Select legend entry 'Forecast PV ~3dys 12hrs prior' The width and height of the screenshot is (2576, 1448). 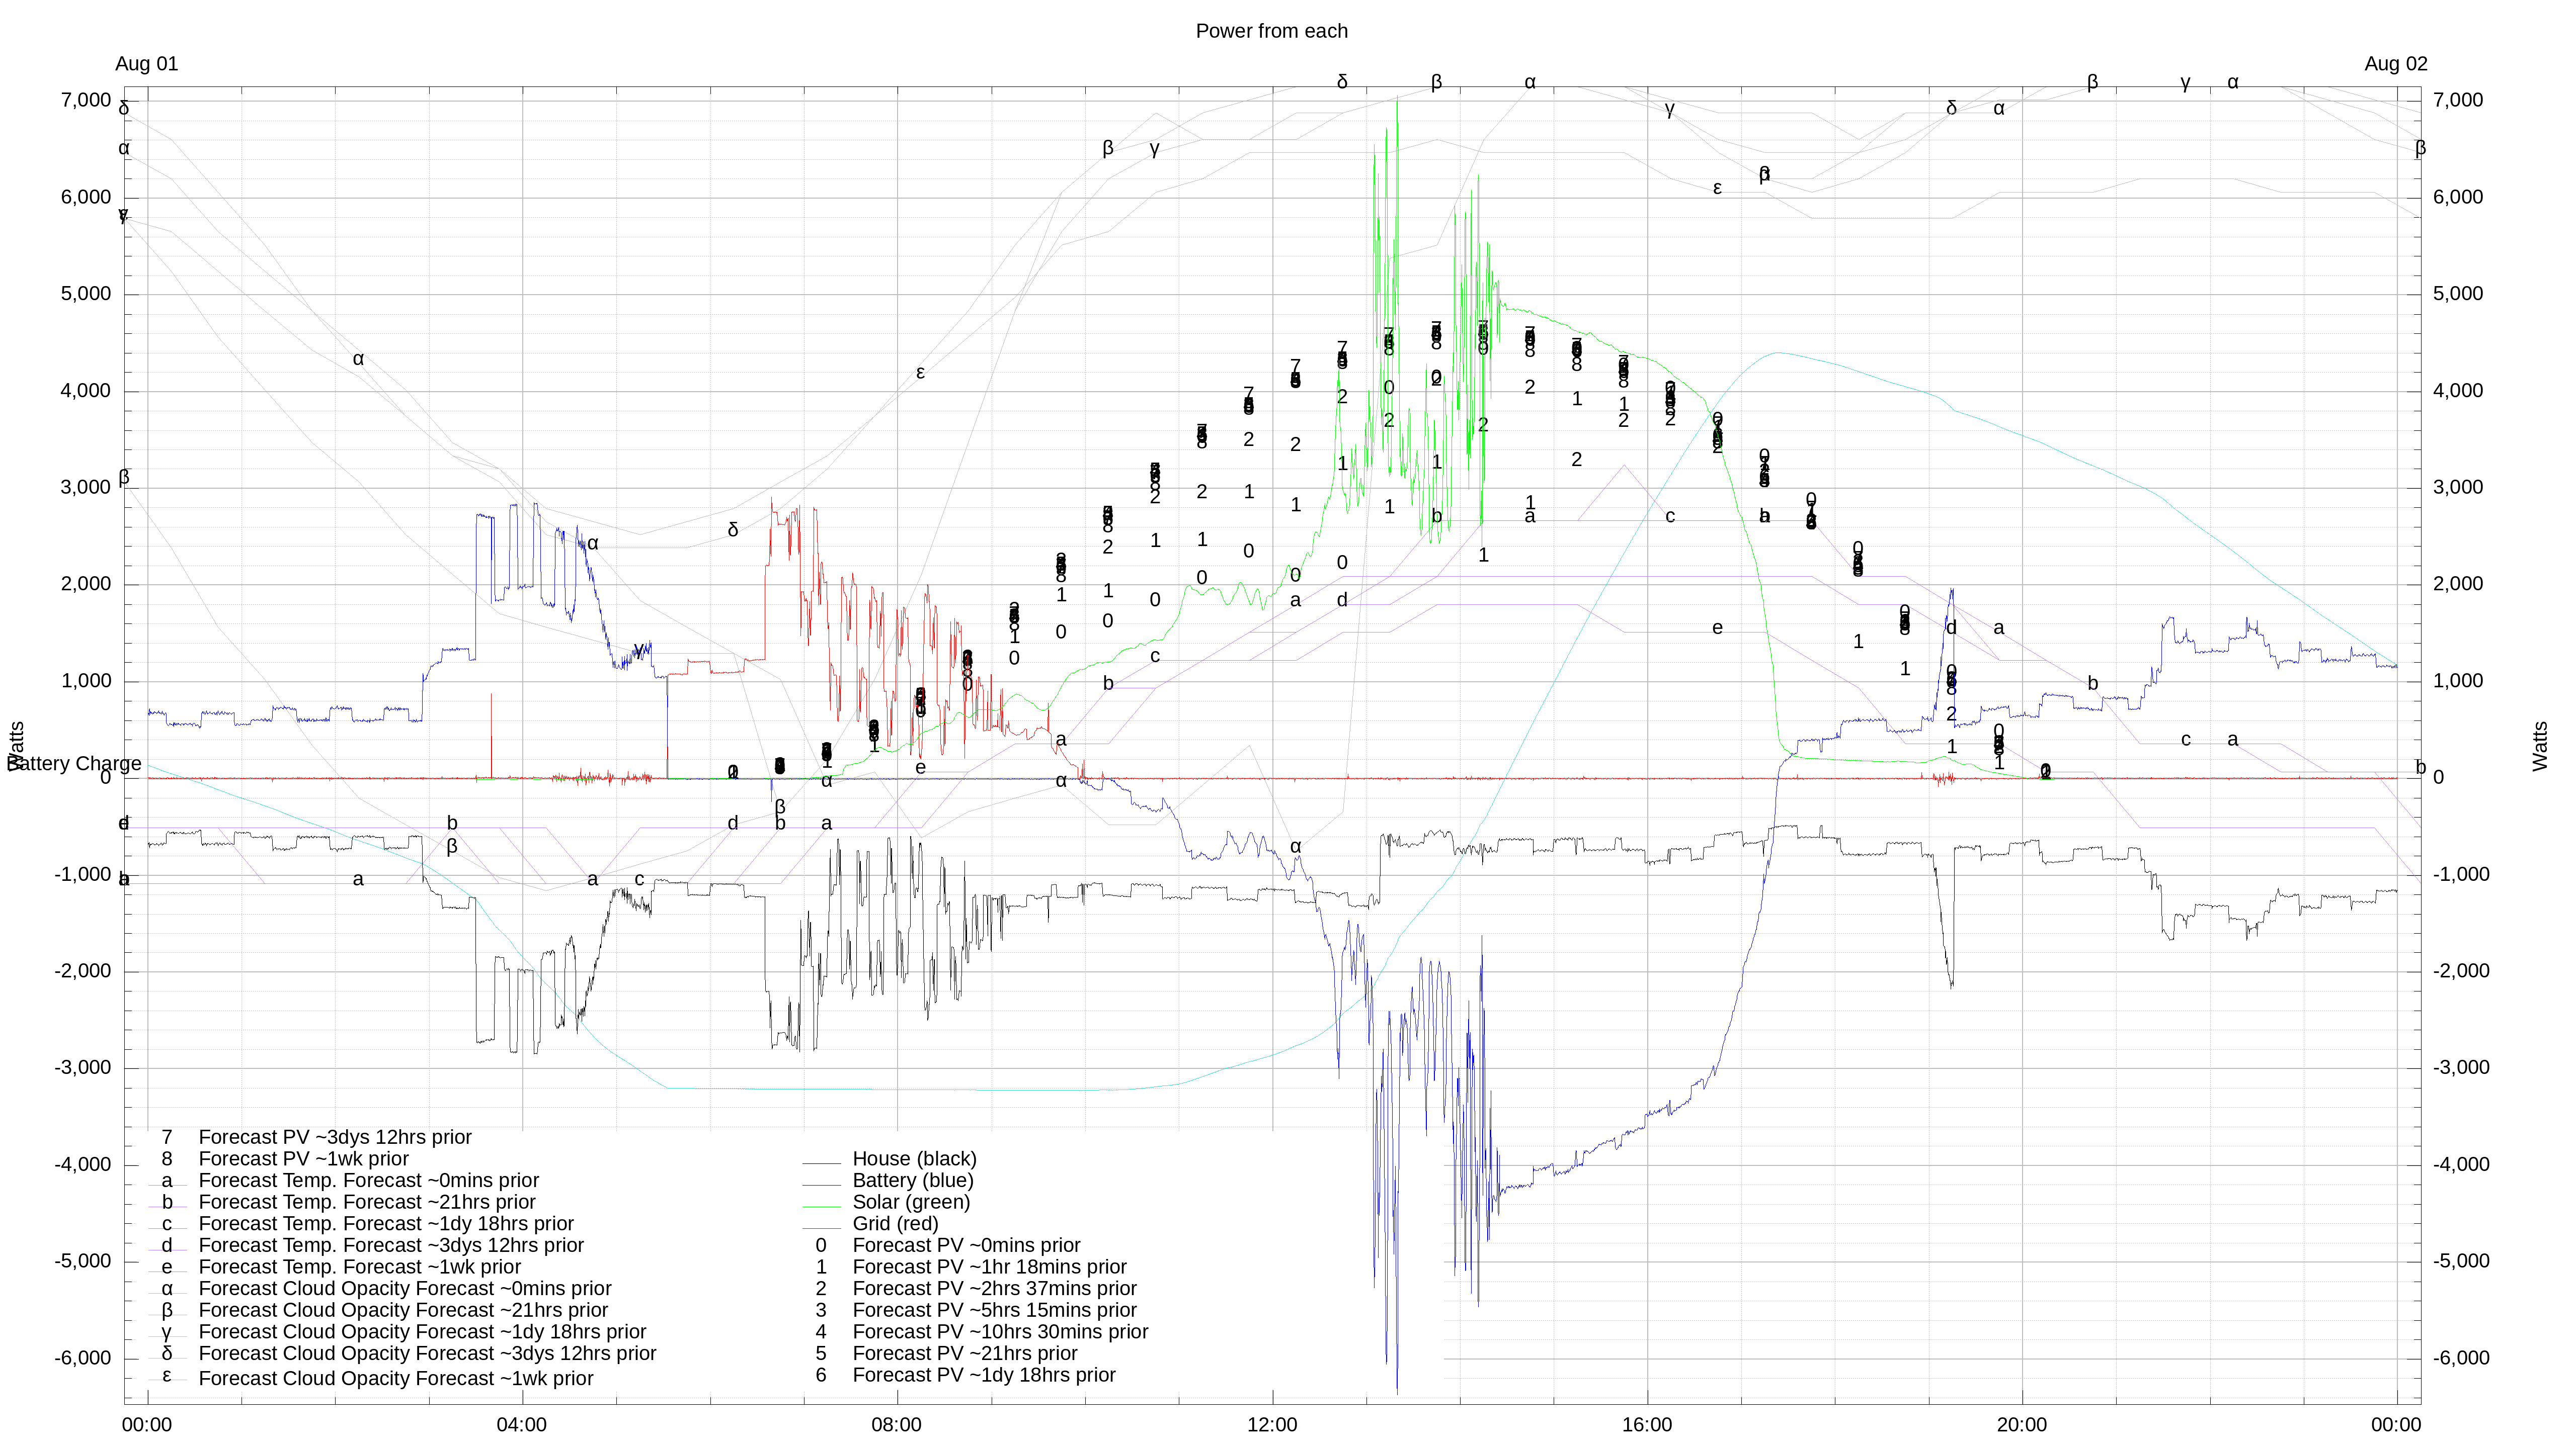(x=335, y=1137)
